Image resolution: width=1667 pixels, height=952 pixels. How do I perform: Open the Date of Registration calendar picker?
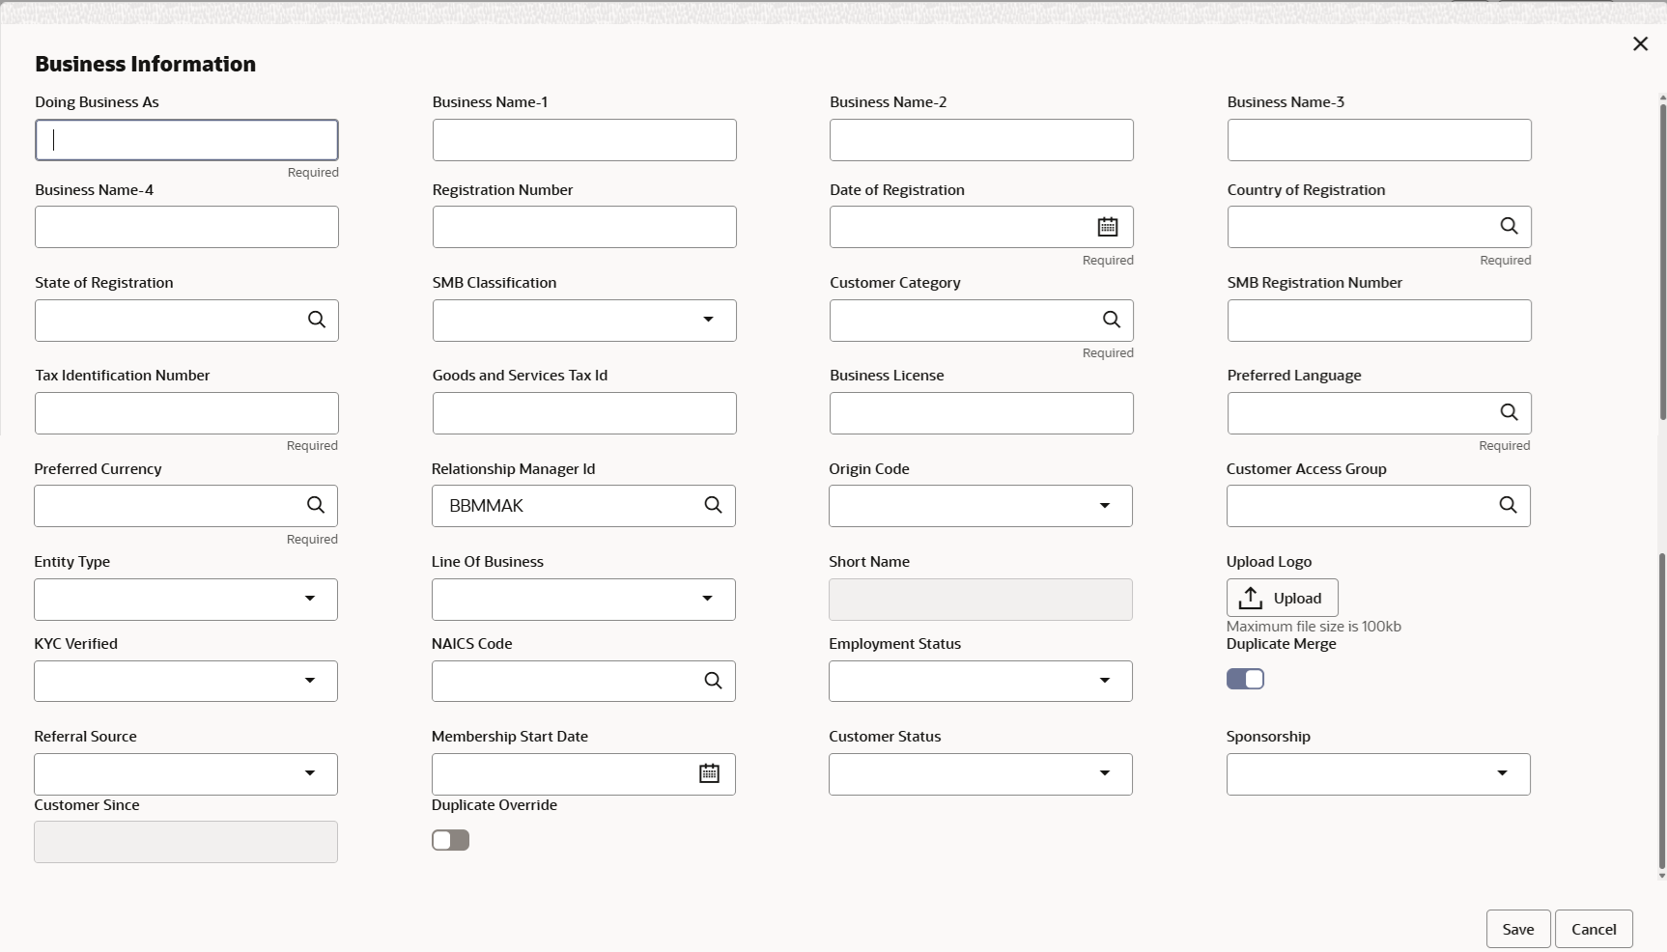[1107, 227]
